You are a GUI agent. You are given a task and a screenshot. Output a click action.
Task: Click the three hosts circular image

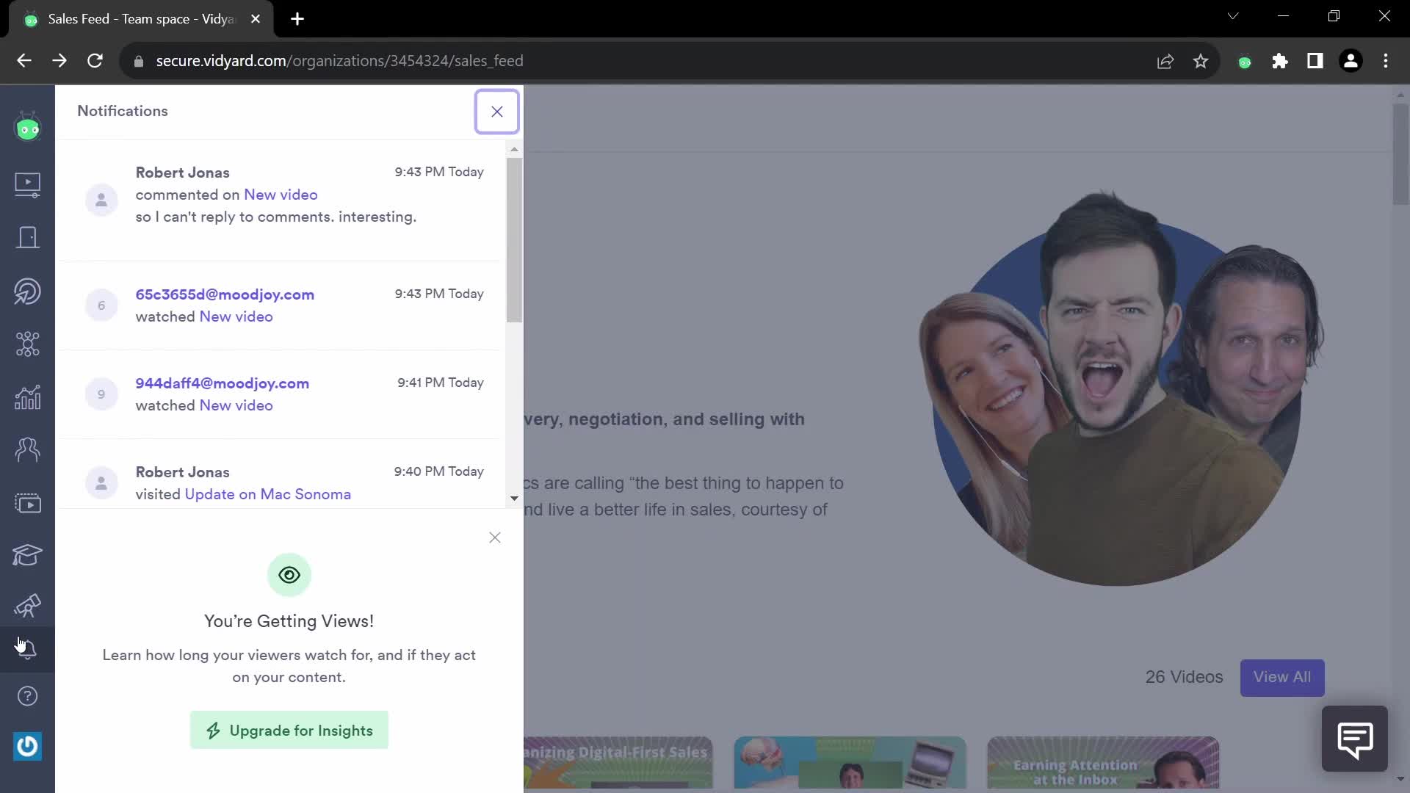1122,387
